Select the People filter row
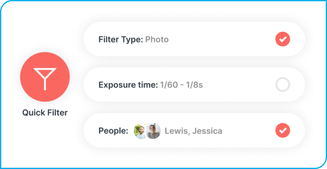 245,131
